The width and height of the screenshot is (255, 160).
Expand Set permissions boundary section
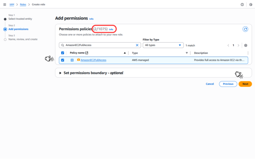click(60, 73)
